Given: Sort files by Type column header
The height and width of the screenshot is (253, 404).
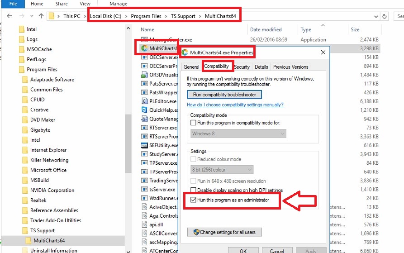Looking at the screenshot, I should (305, 29).
